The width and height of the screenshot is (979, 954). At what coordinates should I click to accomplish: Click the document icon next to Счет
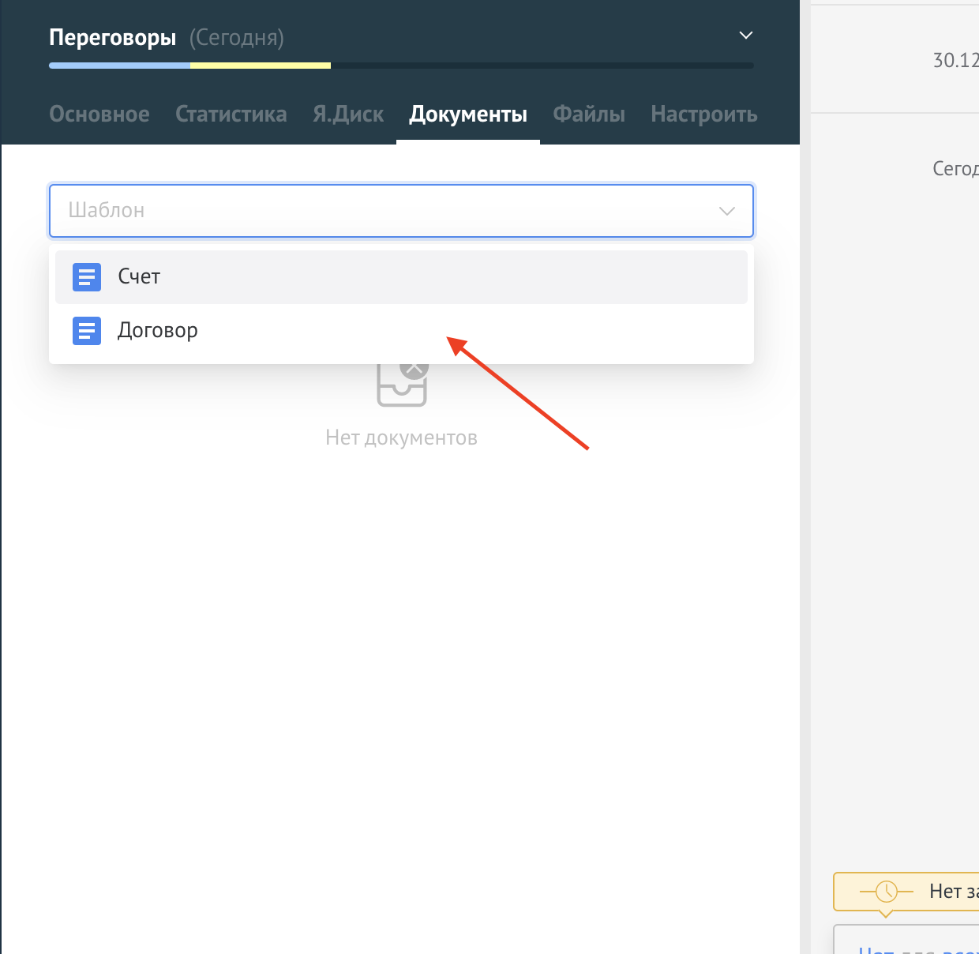tap(87, 277)
